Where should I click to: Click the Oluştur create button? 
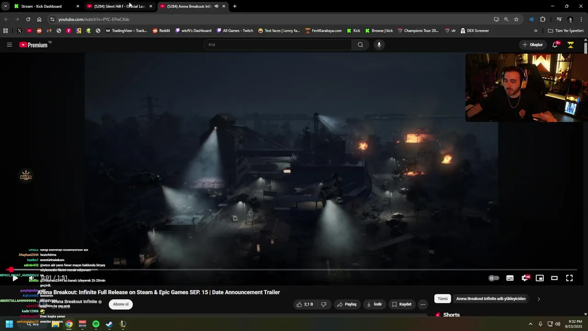click(x=533, y=45)
